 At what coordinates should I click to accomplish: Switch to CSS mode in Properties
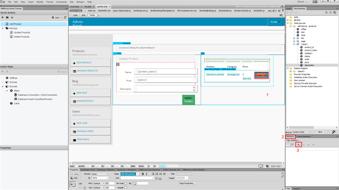[x=74, y=178]
